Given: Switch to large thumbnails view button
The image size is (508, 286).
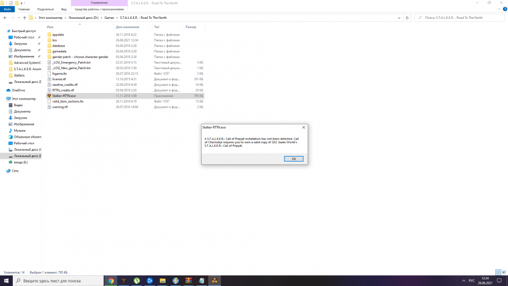Looking at the screenshot, I should point(504,272).
